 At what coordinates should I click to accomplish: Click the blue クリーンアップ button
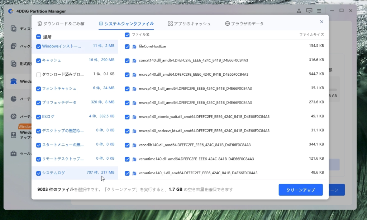coord(300,190)
